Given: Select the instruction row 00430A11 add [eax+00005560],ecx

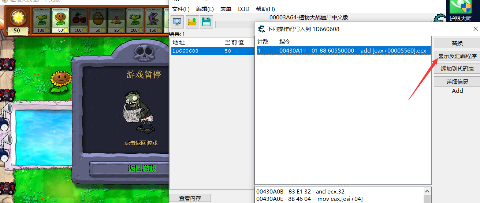Looking at the screenshot, I should [x=343, y=51].
